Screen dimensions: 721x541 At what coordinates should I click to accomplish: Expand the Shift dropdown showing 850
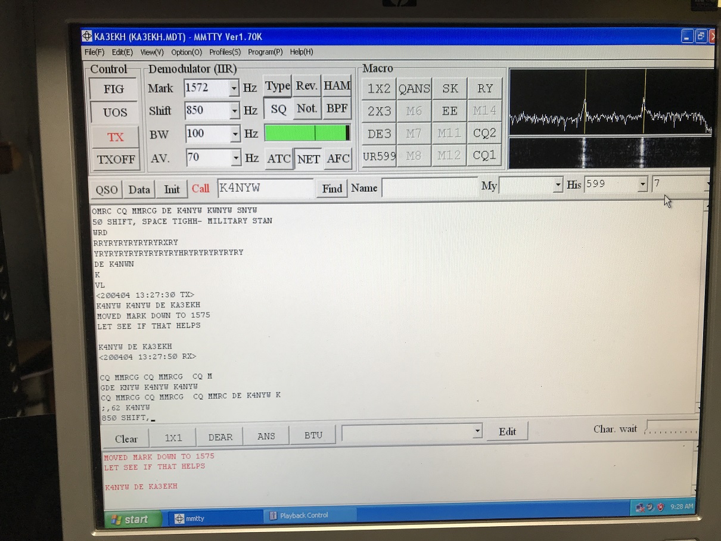235,111
